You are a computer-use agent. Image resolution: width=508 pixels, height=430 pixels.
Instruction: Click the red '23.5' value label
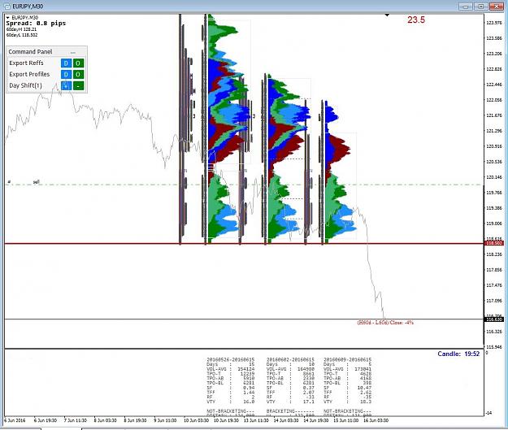(416, 20)
